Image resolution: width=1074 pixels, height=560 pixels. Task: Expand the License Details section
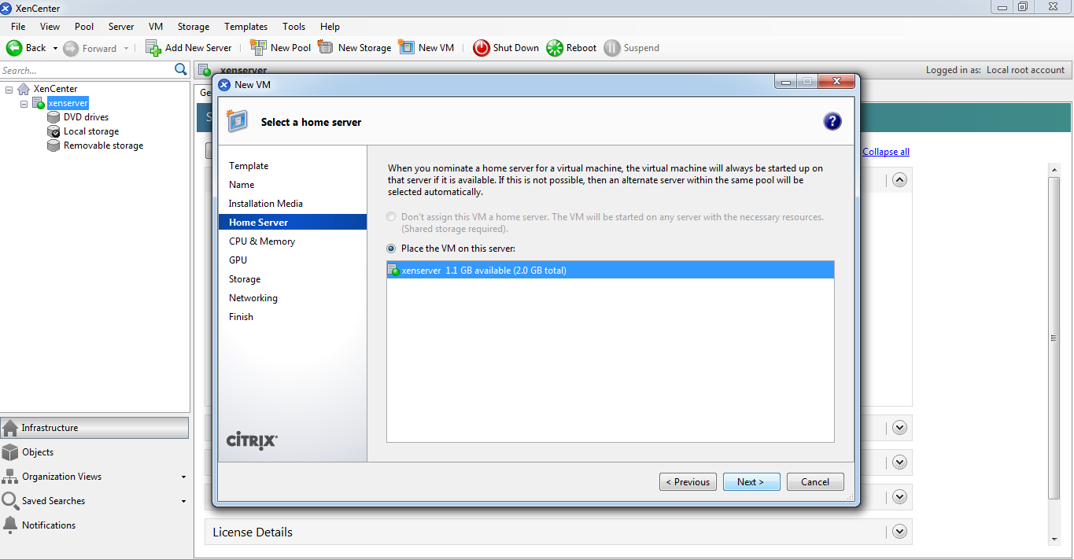tap(900, 532)
